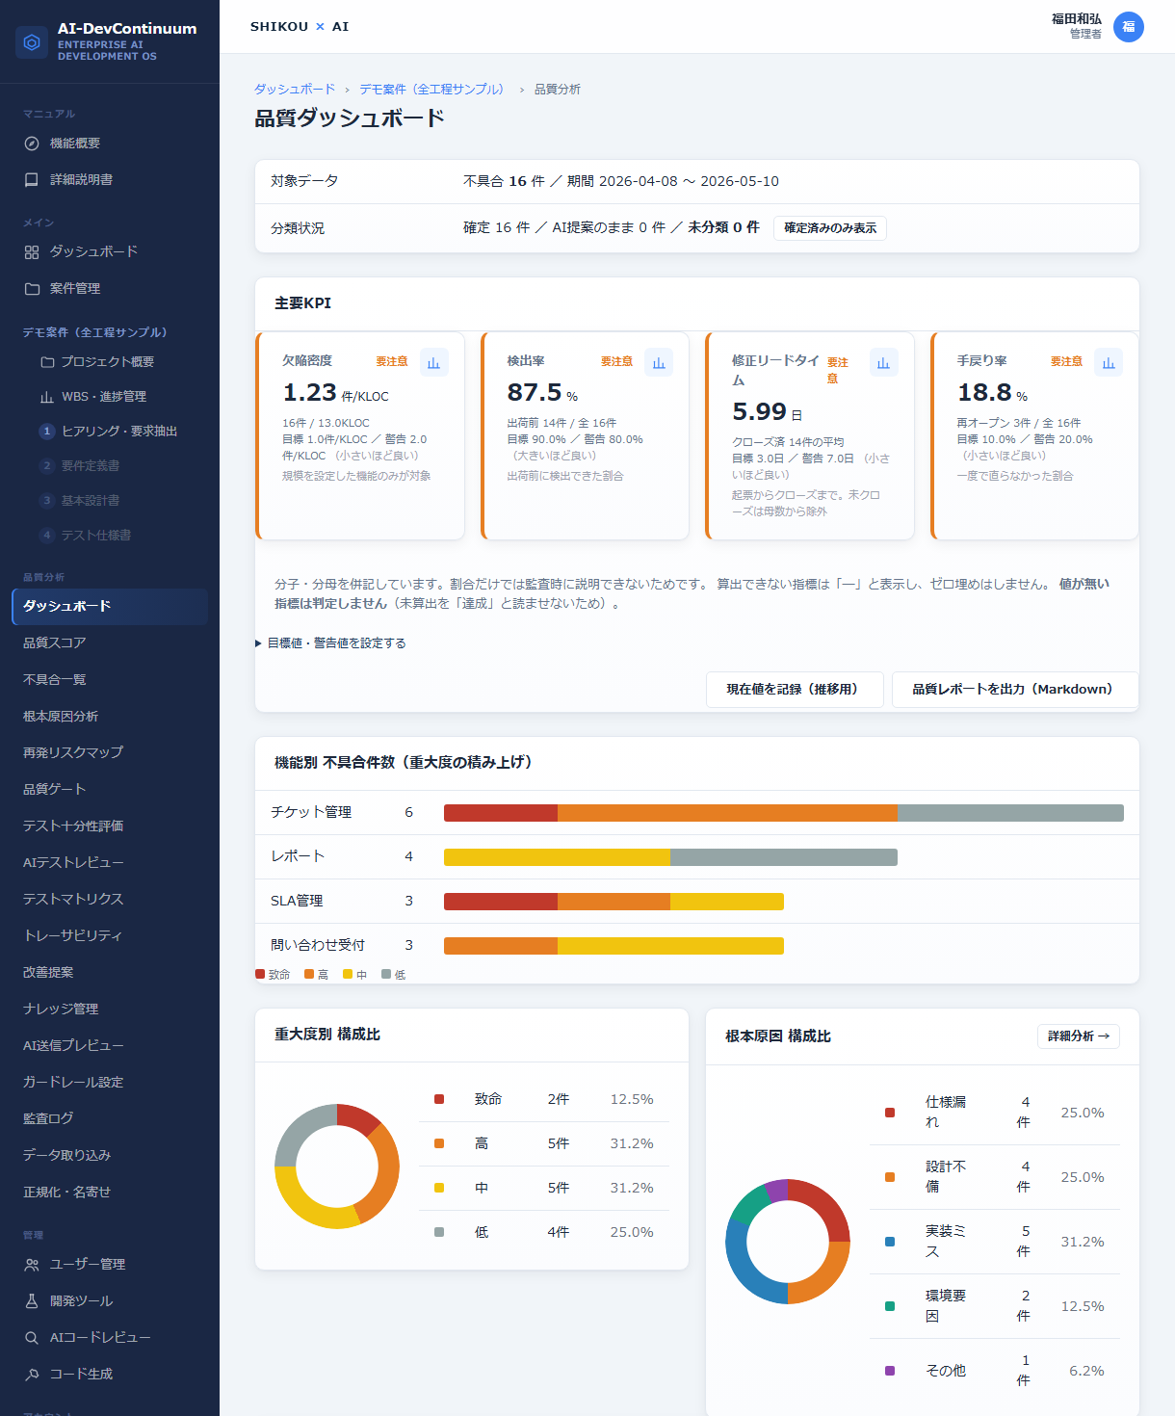Click the WBS・進捗管理 chart icon
This screenshot has height=1416, width=1175.
tap(47, 397)
